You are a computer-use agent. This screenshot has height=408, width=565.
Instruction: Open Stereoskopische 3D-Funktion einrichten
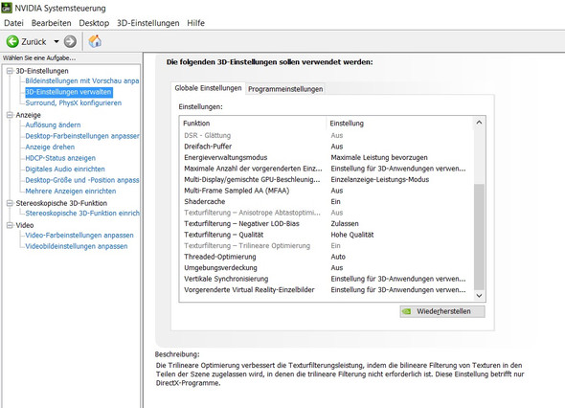point(82,213)
